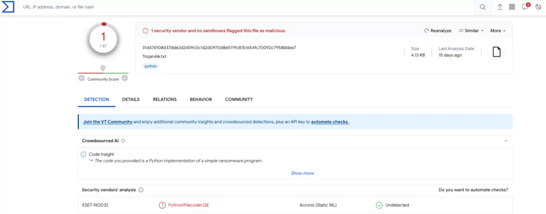
Task: Open the notifications chat icon
Action: (x=525, y=6)
